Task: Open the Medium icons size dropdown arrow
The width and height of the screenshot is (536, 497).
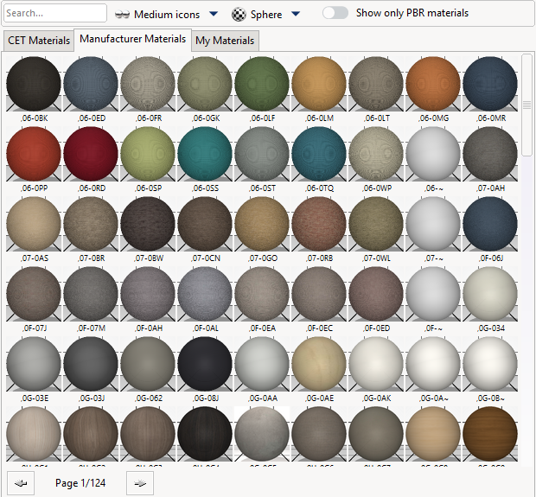Action: (214, 14)
